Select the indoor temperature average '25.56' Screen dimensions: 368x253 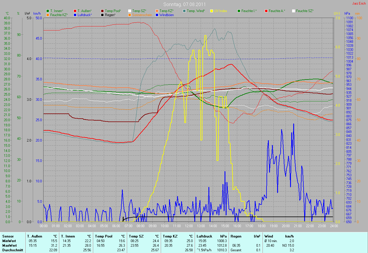87,250
